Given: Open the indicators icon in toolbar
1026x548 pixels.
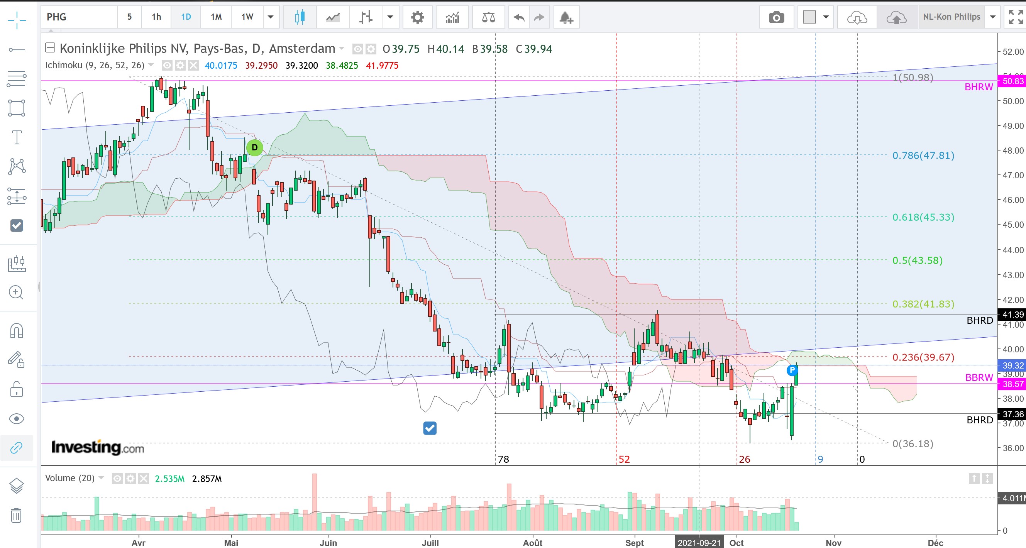Looking at the screenshot, I should tap(452, 17).
